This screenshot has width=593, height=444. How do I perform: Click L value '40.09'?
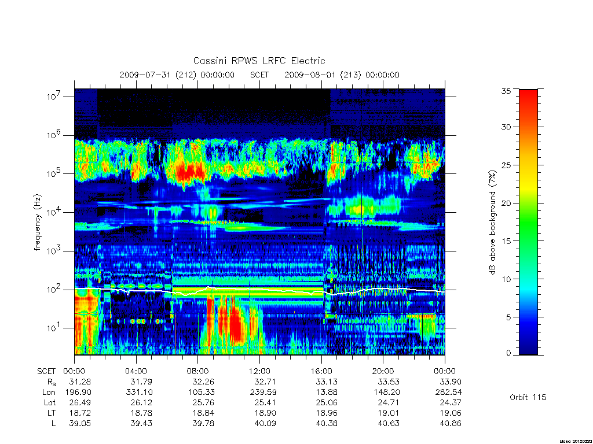tap(265, 424)
